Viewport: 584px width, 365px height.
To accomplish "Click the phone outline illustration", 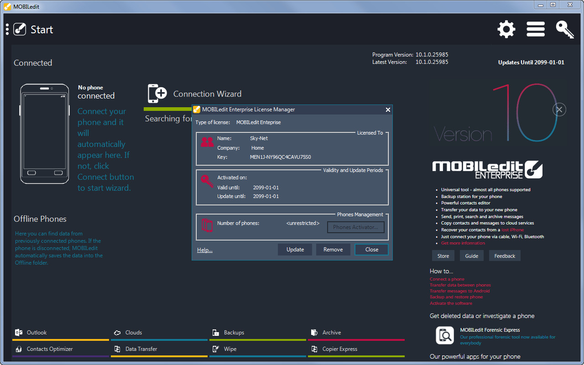I will (x=44, y=133).
